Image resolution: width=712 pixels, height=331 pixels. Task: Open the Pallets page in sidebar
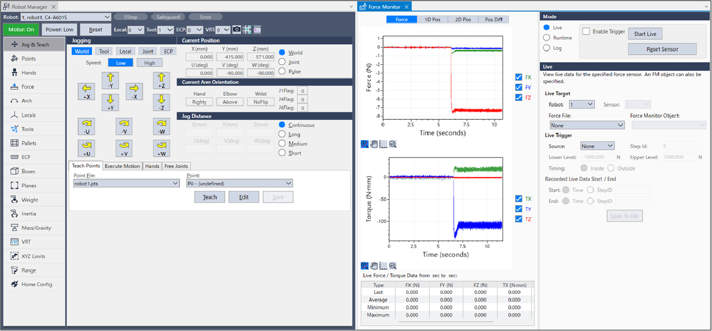pos(29,143)
